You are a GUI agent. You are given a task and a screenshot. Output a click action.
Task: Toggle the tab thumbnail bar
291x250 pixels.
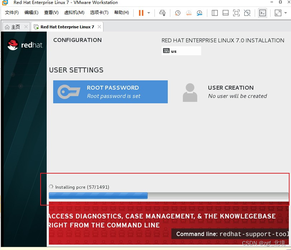click(x=225, y=13)
